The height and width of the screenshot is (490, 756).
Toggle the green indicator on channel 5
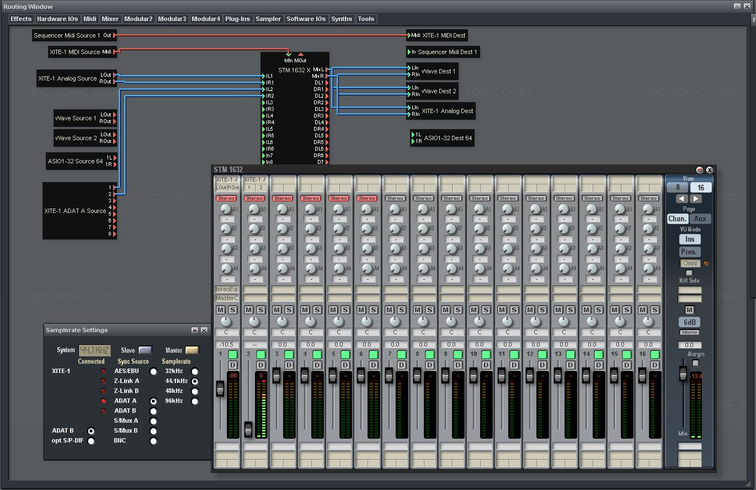[x=345, y=354]
